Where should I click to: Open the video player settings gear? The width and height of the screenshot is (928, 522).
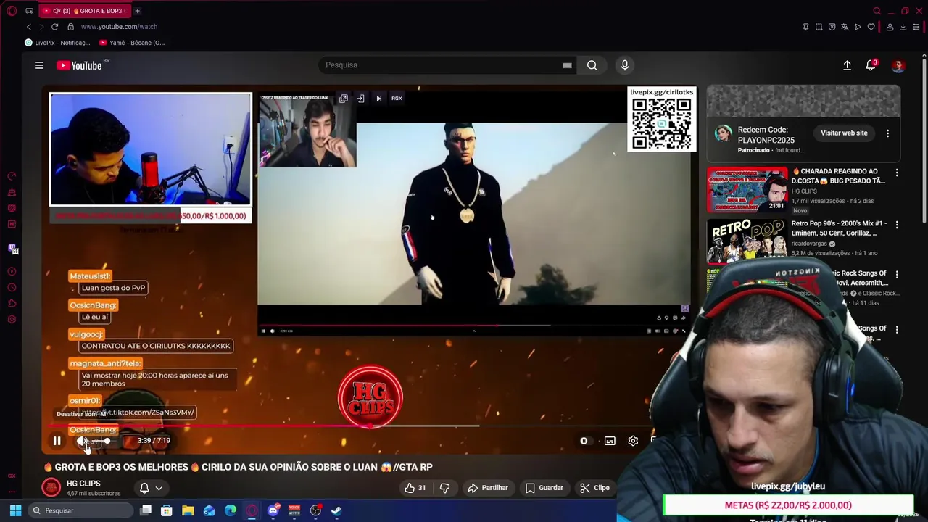coord(633,441)
